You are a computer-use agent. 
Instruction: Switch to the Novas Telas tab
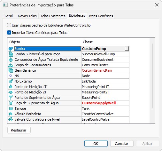[27, 16]
